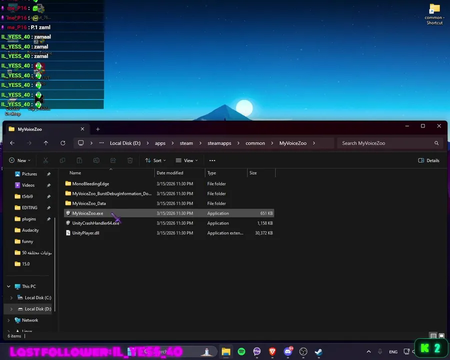Expand Local Disk (C:) in sidebar

(x=11, y=297)
